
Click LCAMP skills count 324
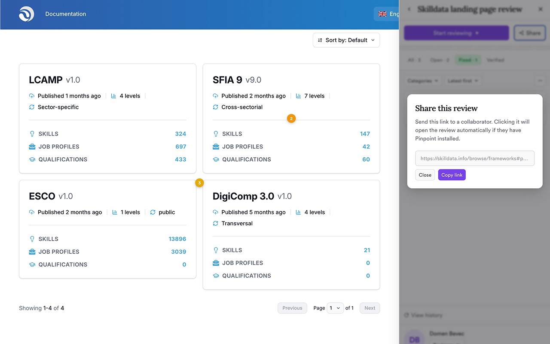pos(180,134)
